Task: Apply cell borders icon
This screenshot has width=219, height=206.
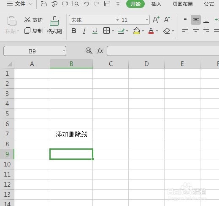Action: click(106, 31)
